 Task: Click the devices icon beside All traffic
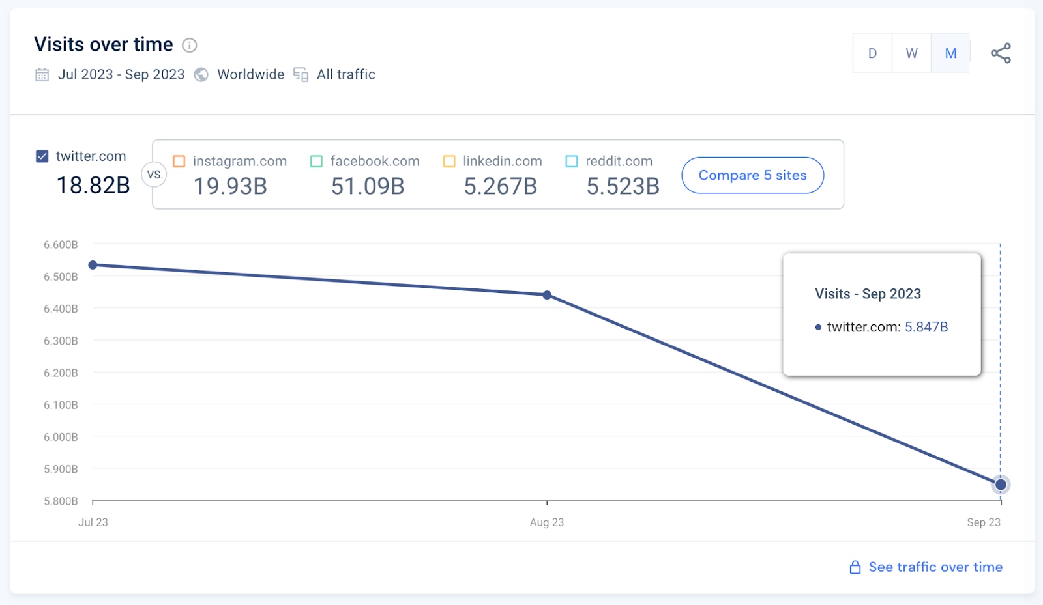click(301, 75)
